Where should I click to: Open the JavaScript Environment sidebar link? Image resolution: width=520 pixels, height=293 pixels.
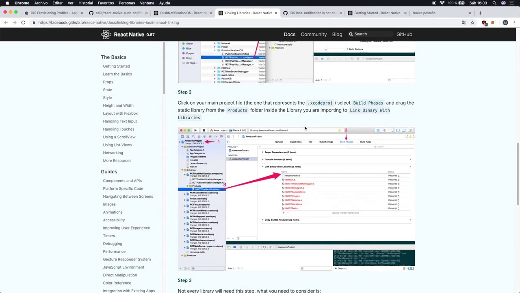[x=123, y=267]
